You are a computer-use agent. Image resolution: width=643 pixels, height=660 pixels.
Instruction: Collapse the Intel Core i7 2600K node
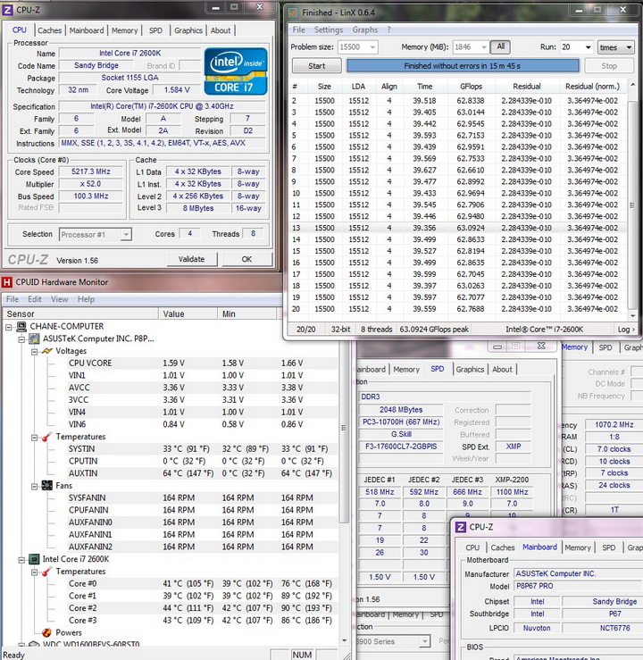tap(21, 560)
